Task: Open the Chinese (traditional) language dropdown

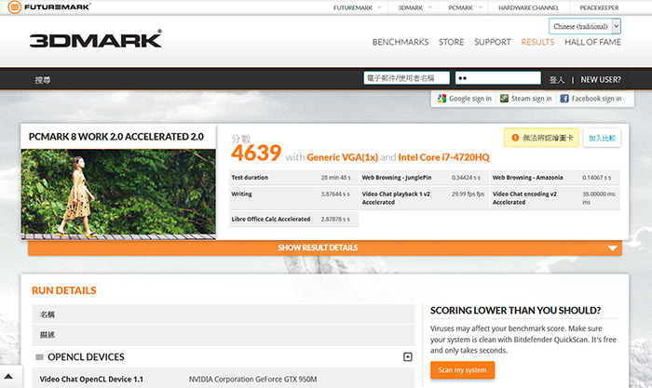Action: click(x=585, y=26)
